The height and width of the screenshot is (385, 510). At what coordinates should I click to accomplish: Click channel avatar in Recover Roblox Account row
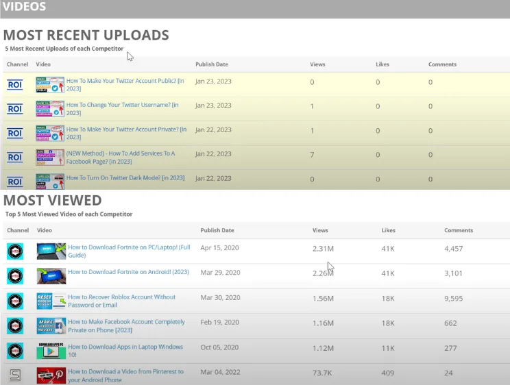point(15,301)
